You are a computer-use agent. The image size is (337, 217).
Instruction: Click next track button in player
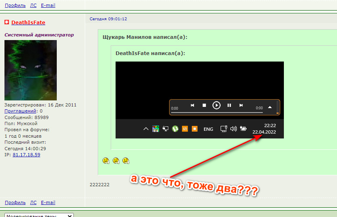[x=241, y=105]
